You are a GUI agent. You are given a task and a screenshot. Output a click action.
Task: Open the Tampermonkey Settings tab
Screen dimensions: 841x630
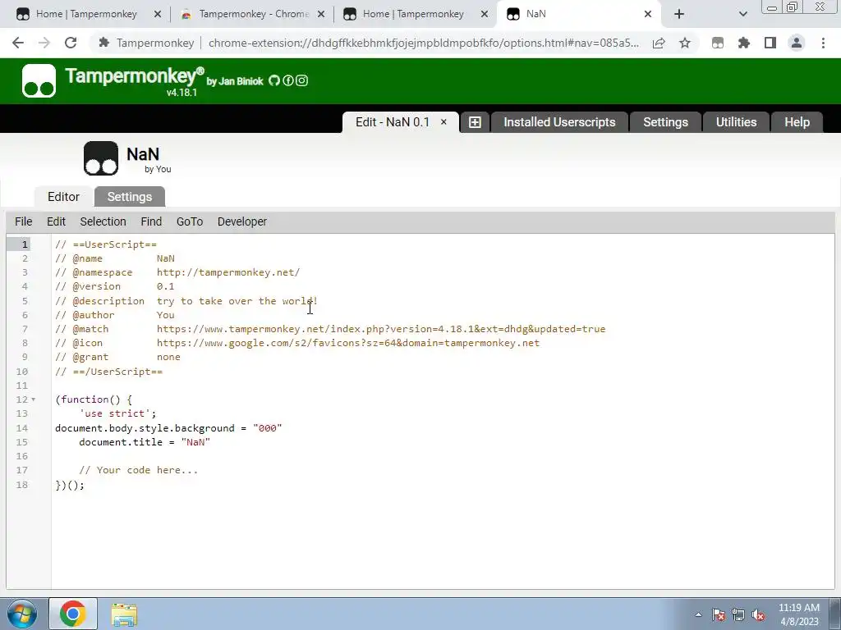665,122
